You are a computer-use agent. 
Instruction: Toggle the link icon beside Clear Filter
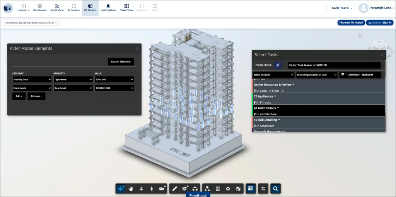pos(278,65)
